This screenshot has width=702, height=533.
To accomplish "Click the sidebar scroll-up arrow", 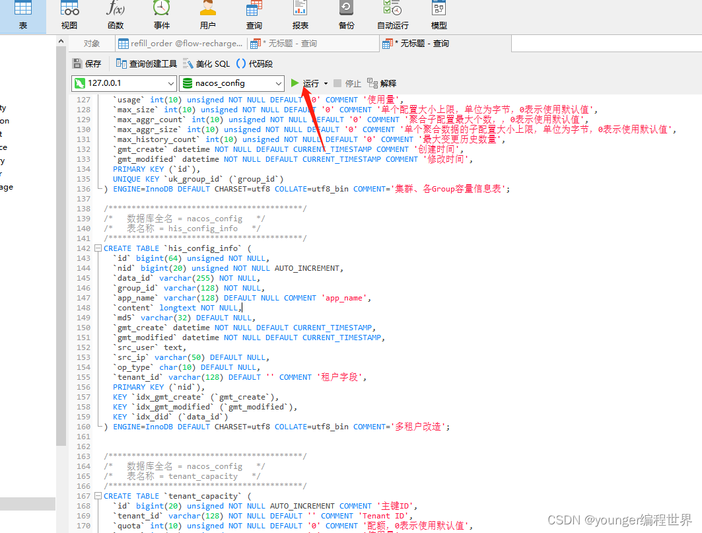I will tap(61, 41).
